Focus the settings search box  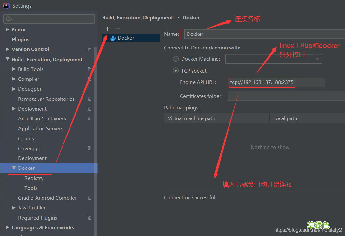(49, 19)
